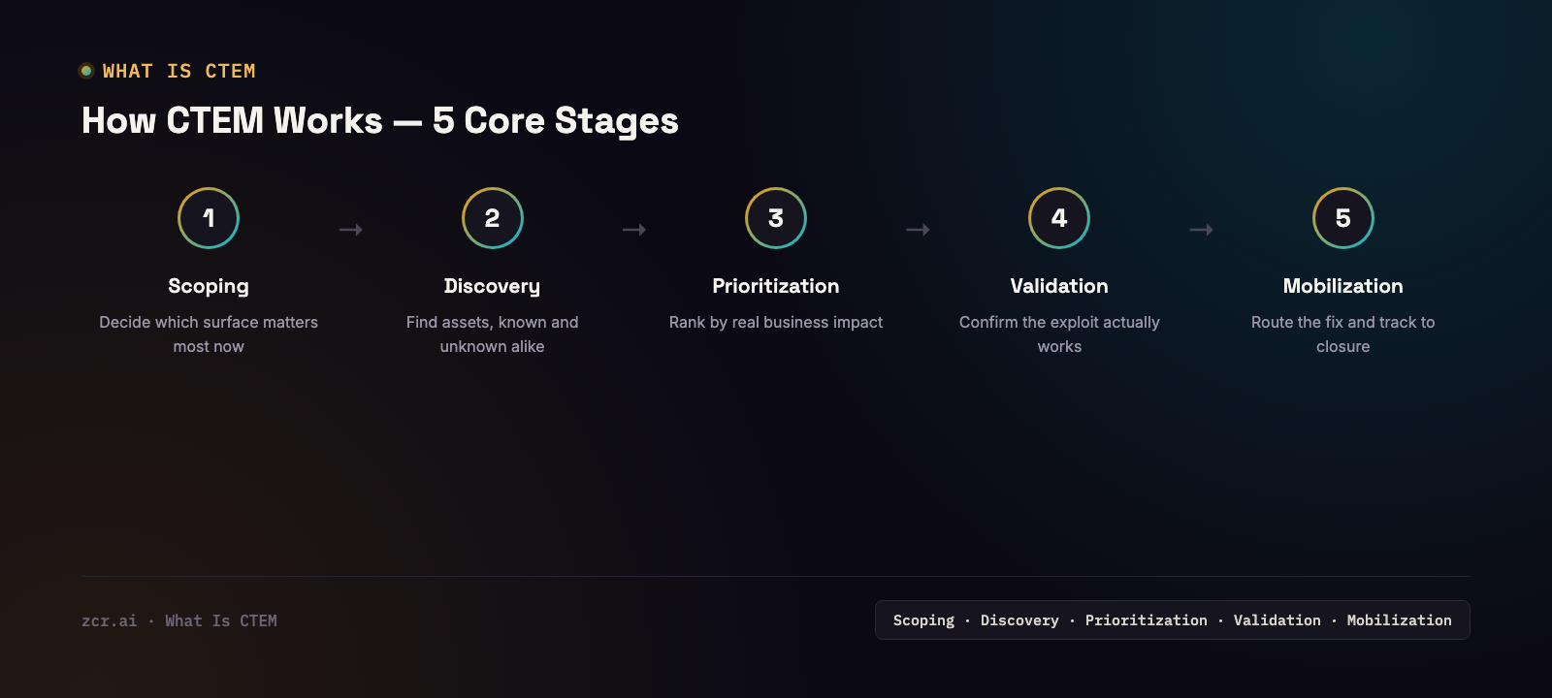Click the "Mobilization" stage title under circle 5
1552x698 pixels.
pyautogui.click(x=1343, y=286)
